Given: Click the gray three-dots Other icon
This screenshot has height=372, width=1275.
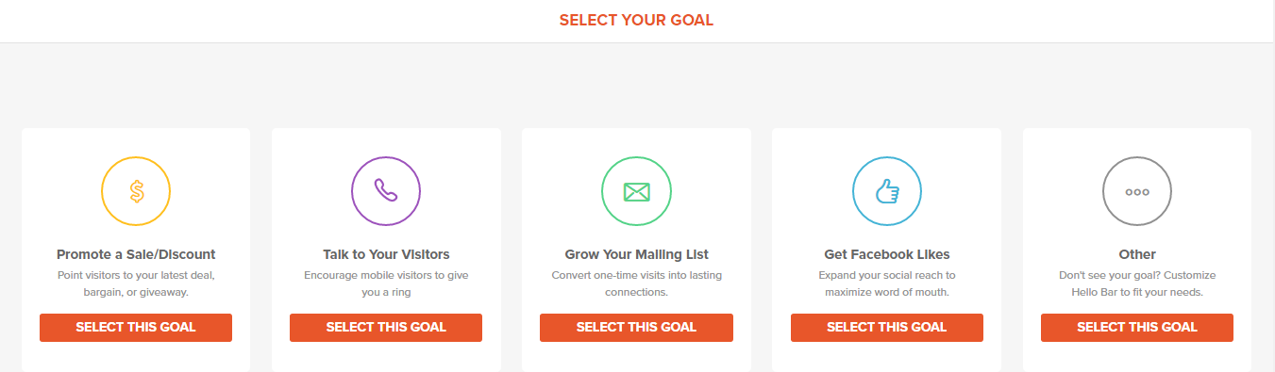Looking at the screenshot, I should point(1137,191).
